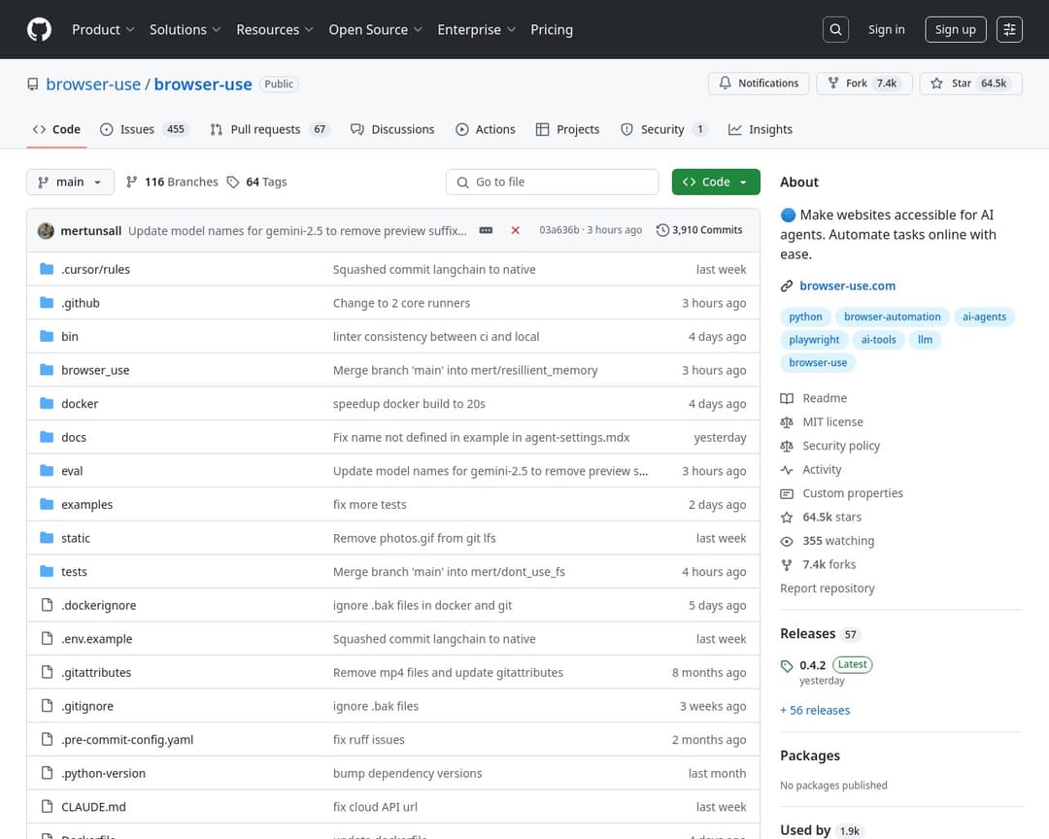Expand the Open Source menu
Viewport: 1049px width, 839px height.
[375, 29]
